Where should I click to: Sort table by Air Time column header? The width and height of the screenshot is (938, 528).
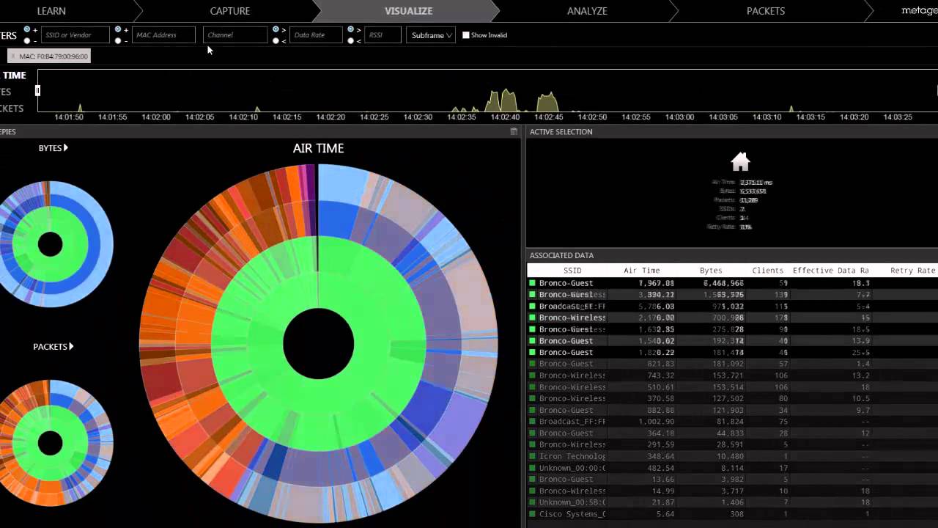pyautogui.click(x=641, y=271)
